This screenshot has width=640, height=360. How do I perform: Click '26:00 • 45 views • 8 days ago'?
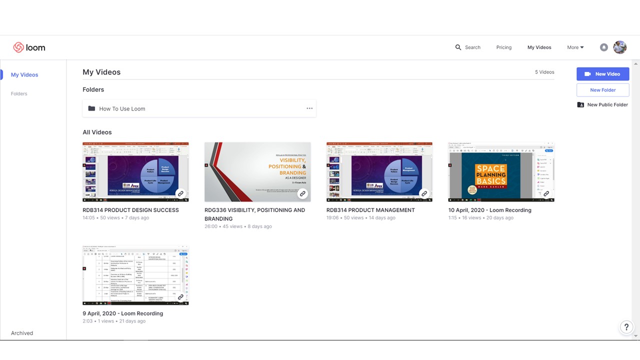[238, 226]
